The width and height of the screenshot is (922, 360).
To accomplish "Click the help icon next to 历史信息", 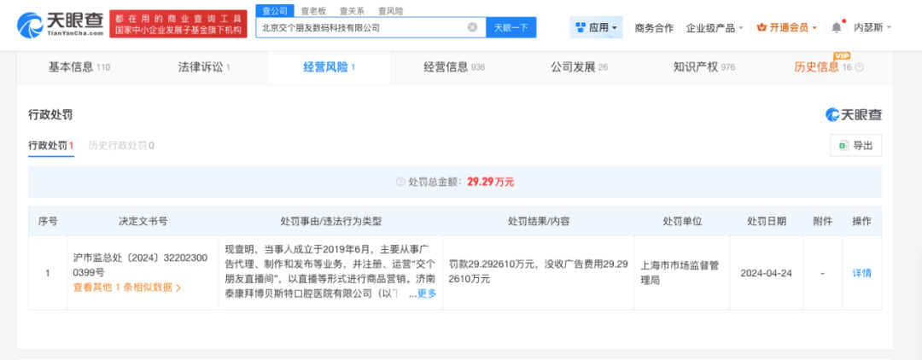I will click(859, 67).
